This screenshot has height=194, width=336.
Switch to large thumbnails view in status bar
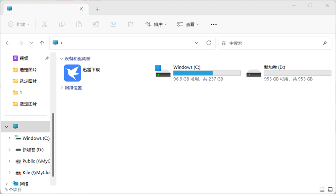[x=330, y=189]
